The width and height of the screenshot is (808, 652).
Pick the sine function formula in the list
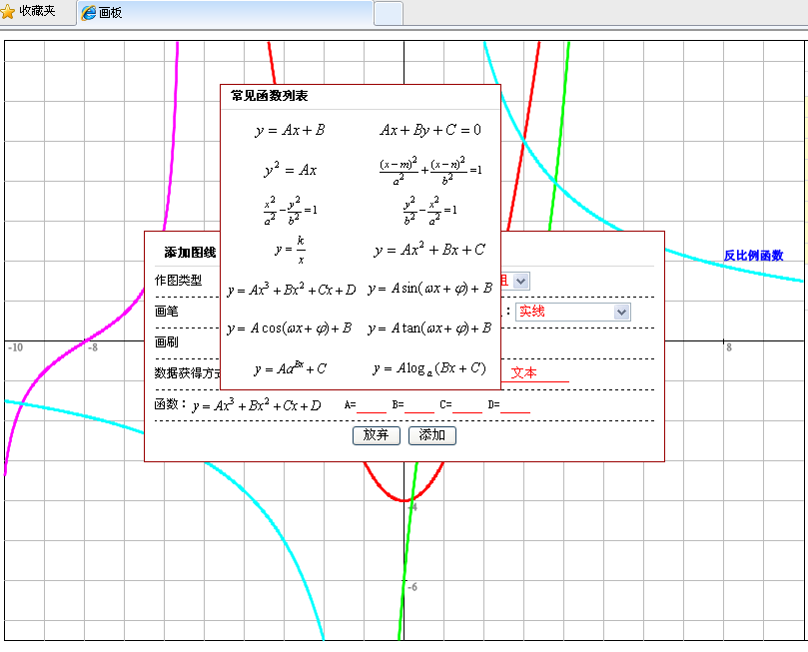pyautogui.click(x=429, y=289)
